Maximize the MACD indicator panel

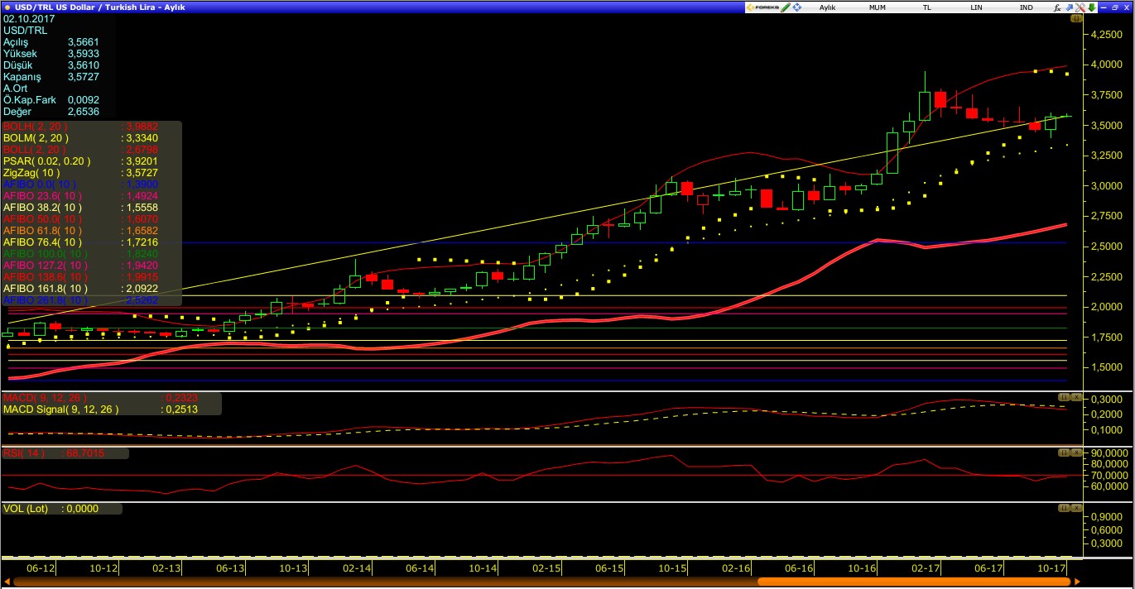coord(1065,397)
